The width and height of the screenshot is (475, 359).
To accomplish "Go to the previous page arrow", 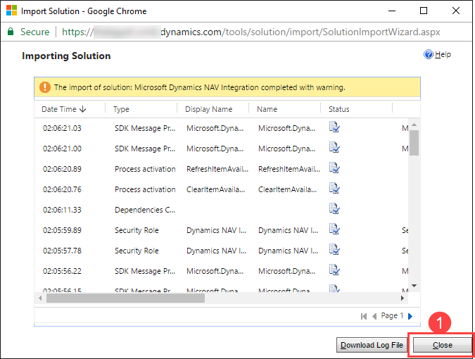I will click(x=374, y=316).
